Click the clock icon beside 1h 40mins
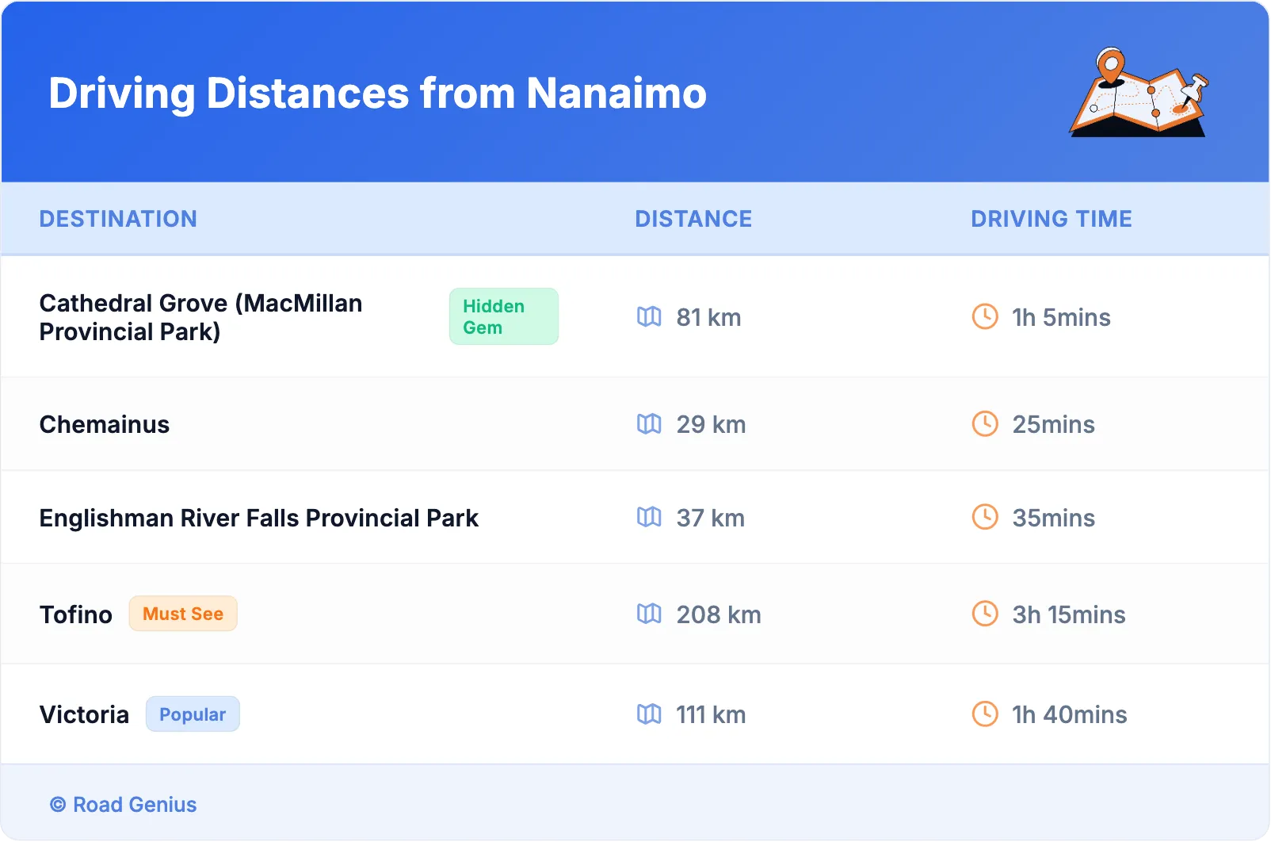1271x842 pixels. tap(985, 714)
